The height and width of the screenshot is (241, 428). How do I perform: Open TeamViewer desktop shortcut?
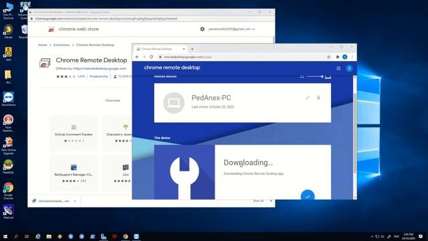9,99
